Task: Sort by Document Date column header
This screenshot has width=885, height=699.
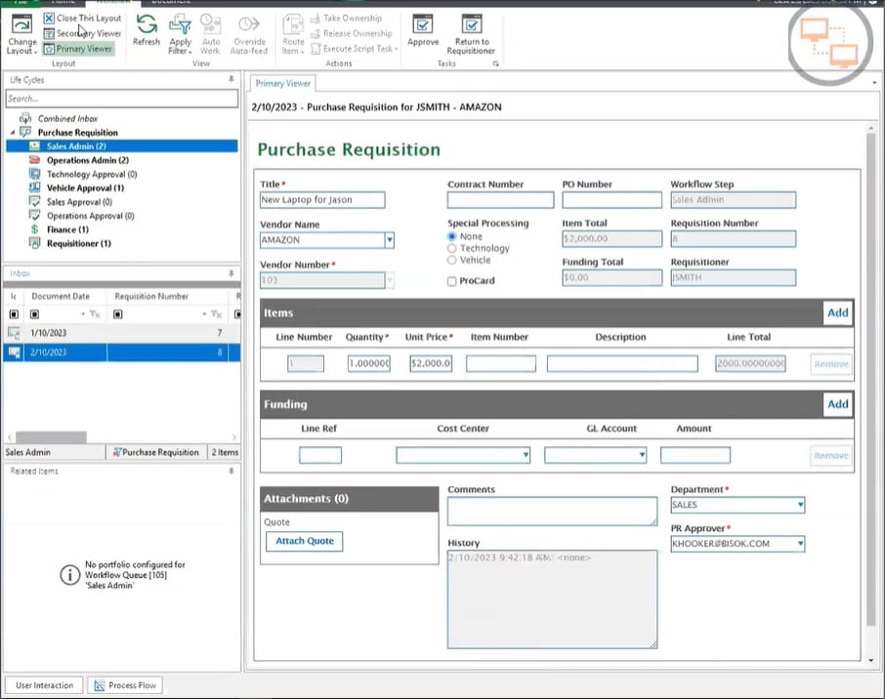Action: (x=61, y=296)
